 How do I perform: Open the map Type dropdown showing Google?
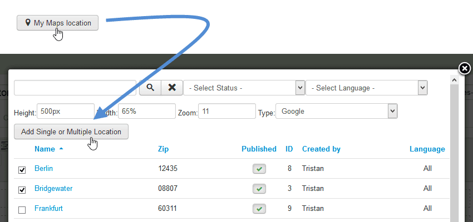click(336, 111)
